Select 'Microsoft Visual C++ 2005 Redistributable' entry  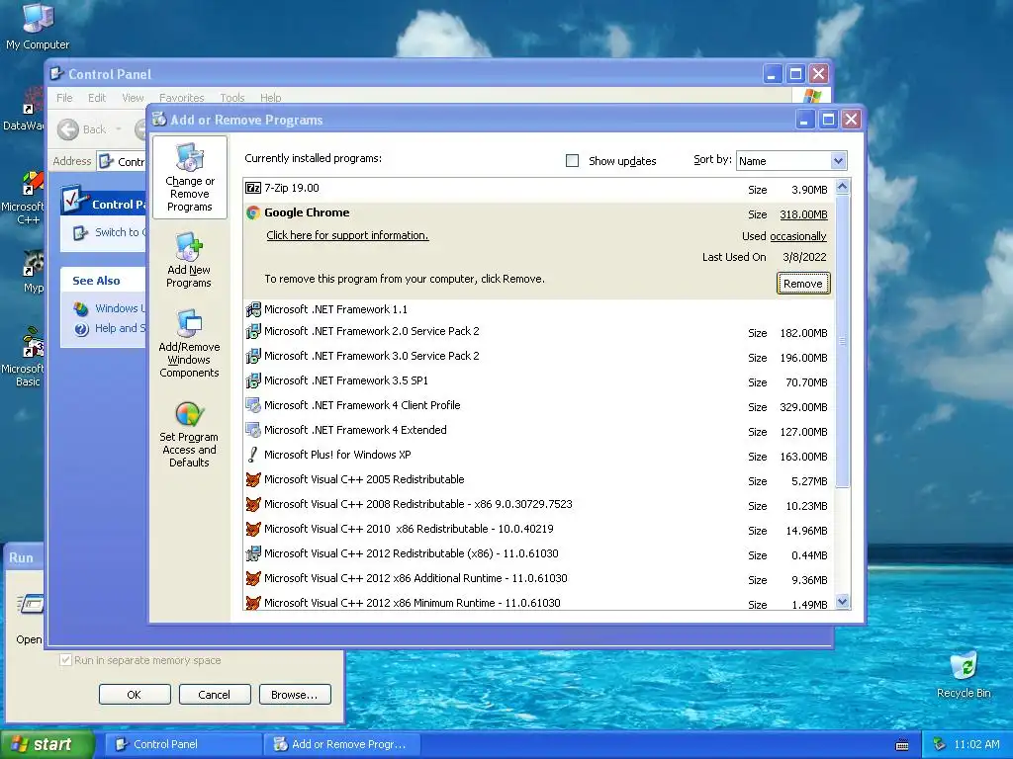538,479
